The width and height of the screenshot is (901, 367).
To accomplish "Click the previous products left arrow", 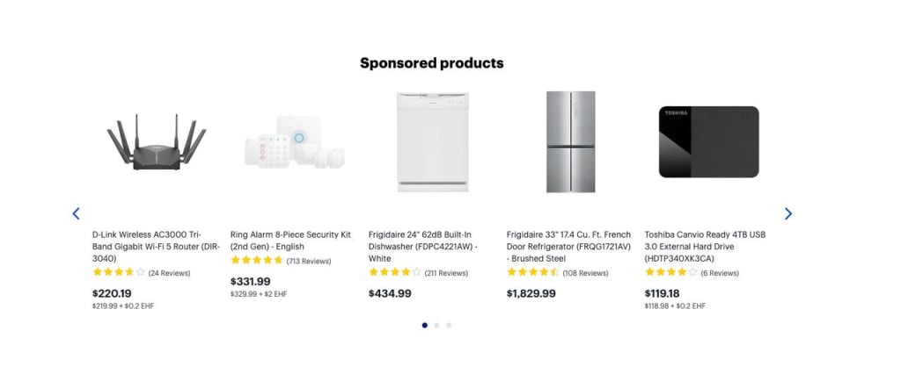I will click(76, 213).
